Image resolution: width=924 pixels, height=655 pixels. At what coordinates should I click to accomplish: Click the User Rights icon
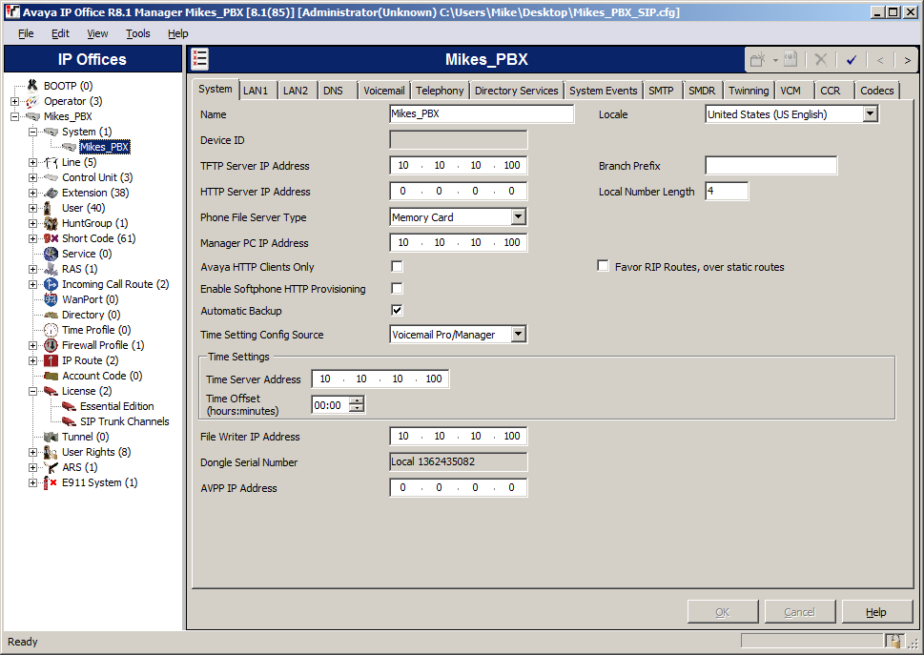point(51,452)
